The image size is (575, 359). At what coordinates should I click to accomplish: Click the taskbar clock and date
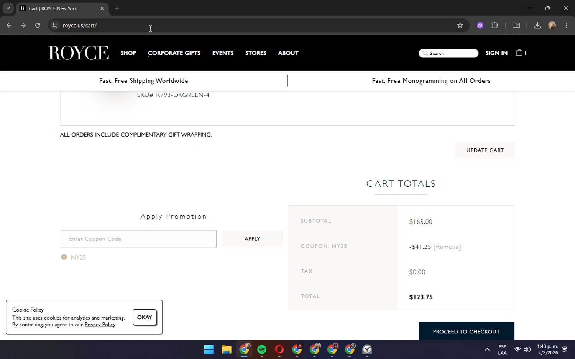(547, 349)
